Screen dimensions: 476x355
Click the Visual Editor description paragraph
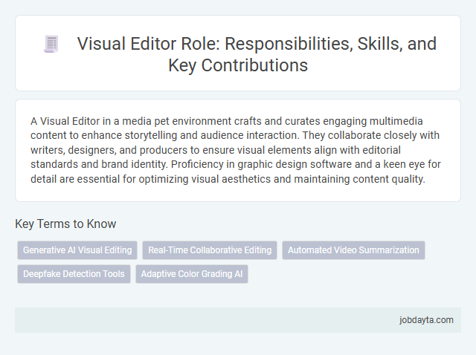tap(236, 150)
